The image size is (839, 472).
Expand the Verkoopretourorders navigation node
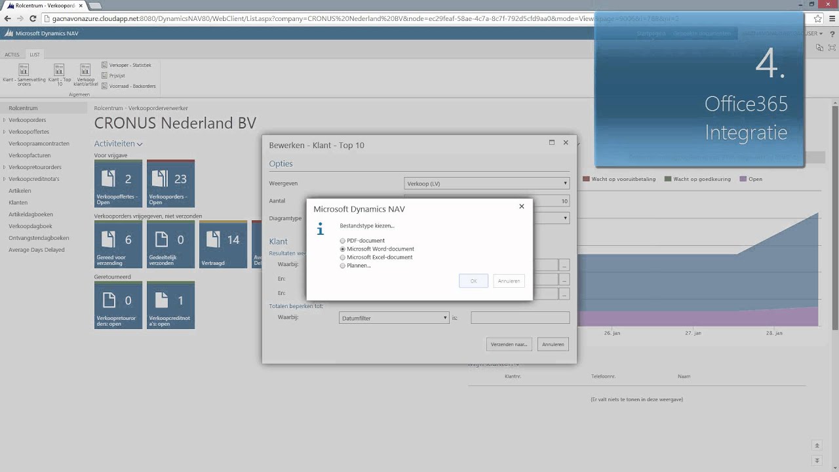[x=4, y=167]
